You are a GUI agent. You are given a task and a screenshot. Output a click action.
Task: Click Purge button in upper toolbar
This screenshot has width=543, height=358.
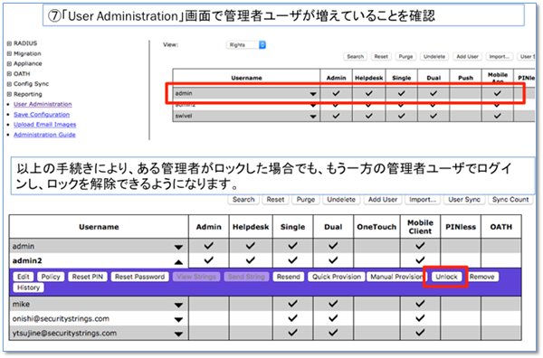tap(405, 56)
